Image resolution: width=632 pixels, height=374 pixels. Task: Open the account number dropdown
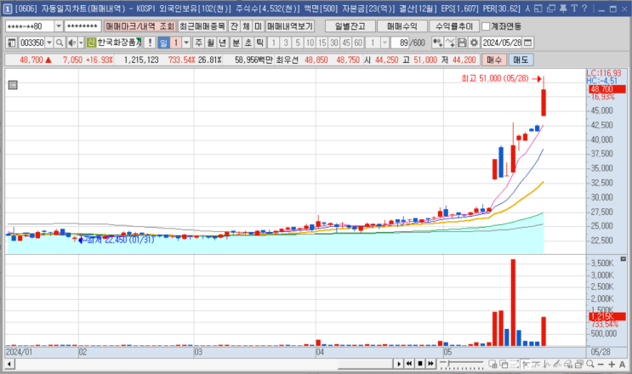[59, 26]
